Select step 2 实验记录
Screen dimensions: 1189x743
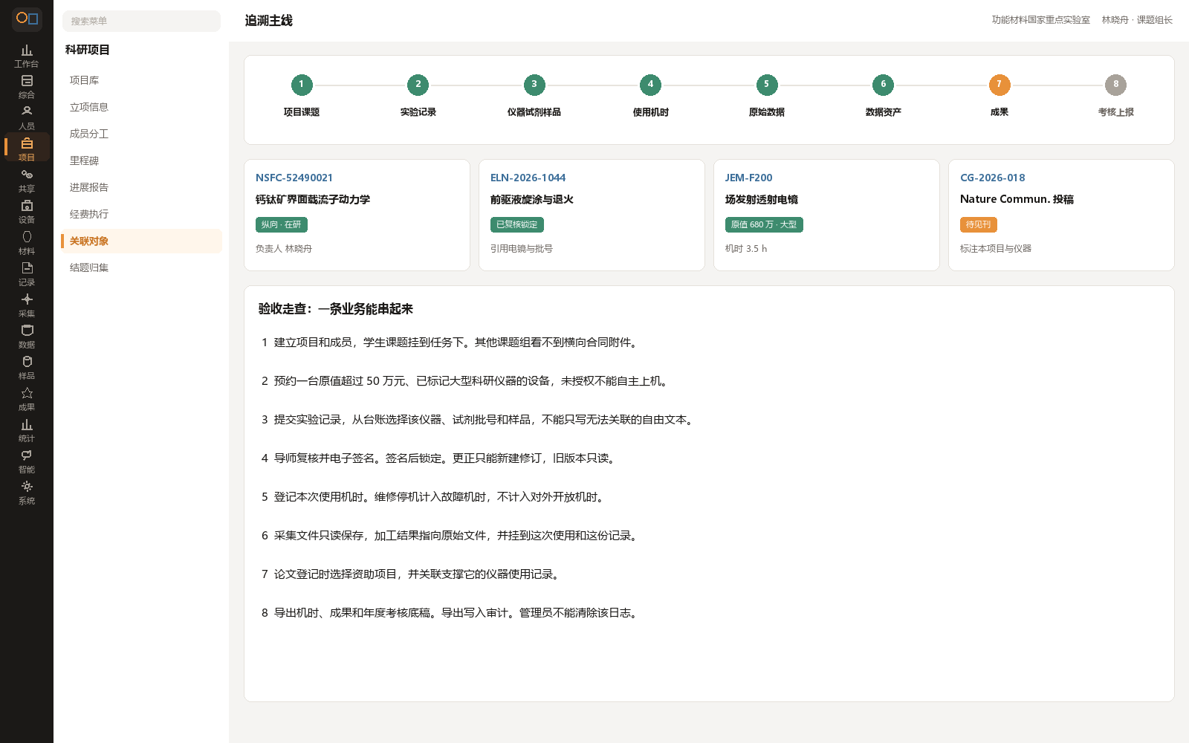point(418,96)
